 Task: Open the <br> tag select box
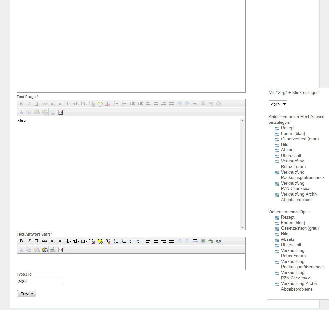point(278,104)
